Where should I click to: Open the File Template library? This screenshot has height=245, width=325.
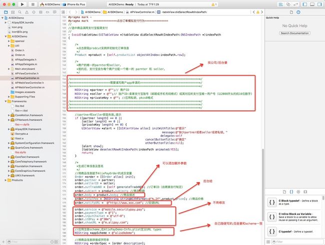click(x=284, y=192)
